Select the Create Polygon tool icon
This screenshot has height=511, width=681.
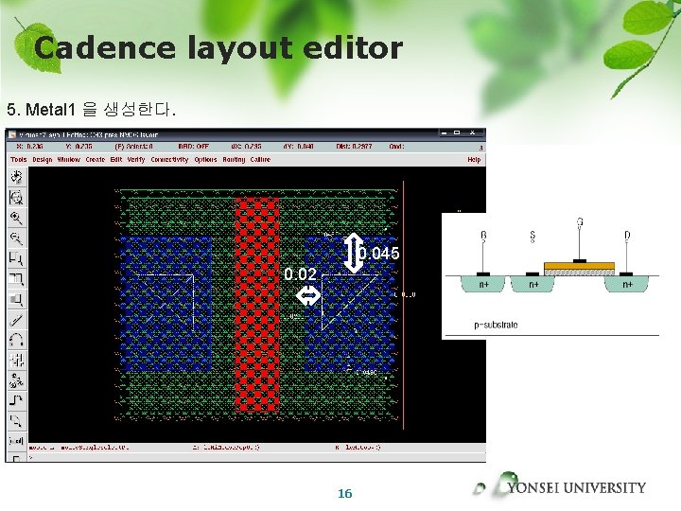click(x=16, y=421)
